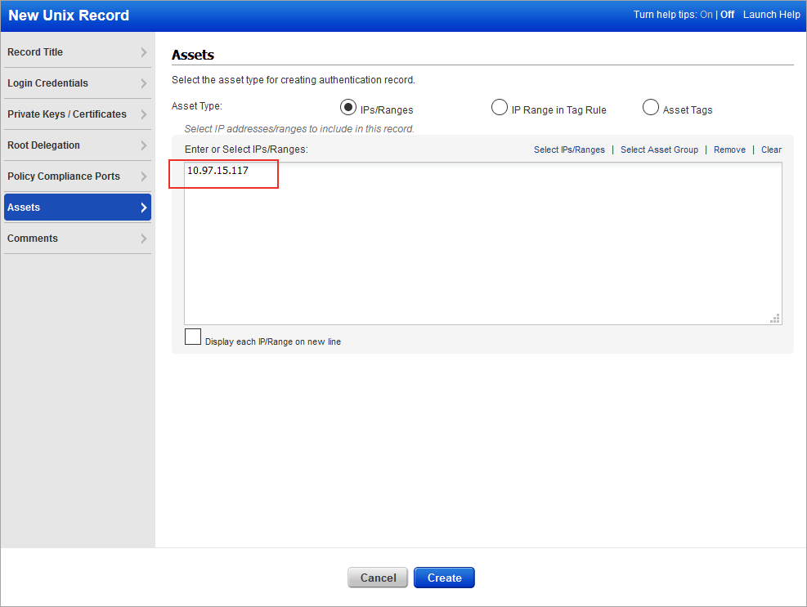The height and width of the screenshot is (607, 807).
Task: Click the Select Asset Group link
Action: point(659,150)
